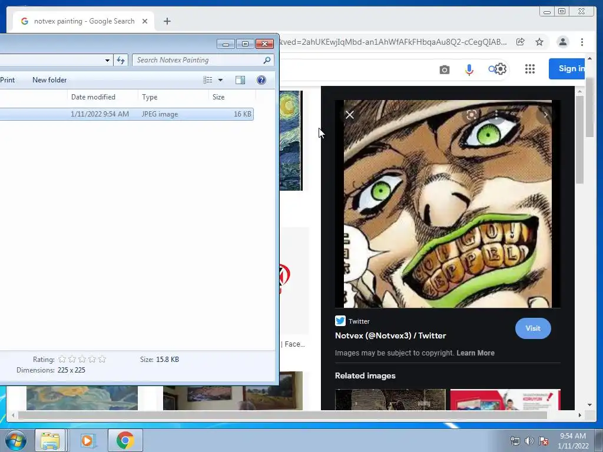Viewport: 603px width, 452px height.
Task: Open the Notvex (@Notvex3) / Twitter link
Action: 390,335
